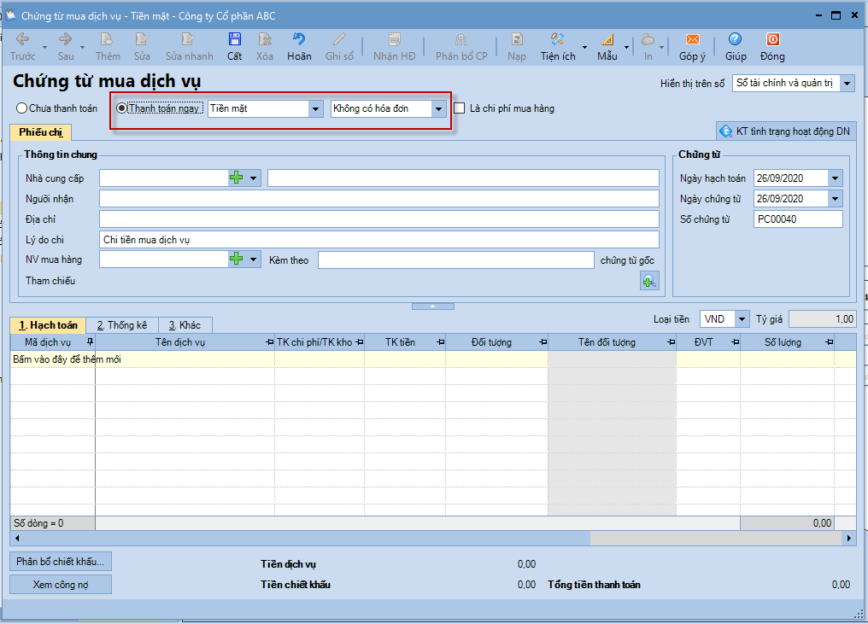Pin the TK tiền column
This screenshot has height=624, width=868.
[x=440, y=342]
